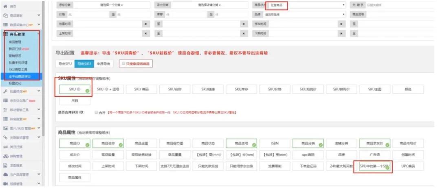Viewport: 440px width, 188px height.
Task: Click the 主图搜索 image icon
Action: pos(5,165)
